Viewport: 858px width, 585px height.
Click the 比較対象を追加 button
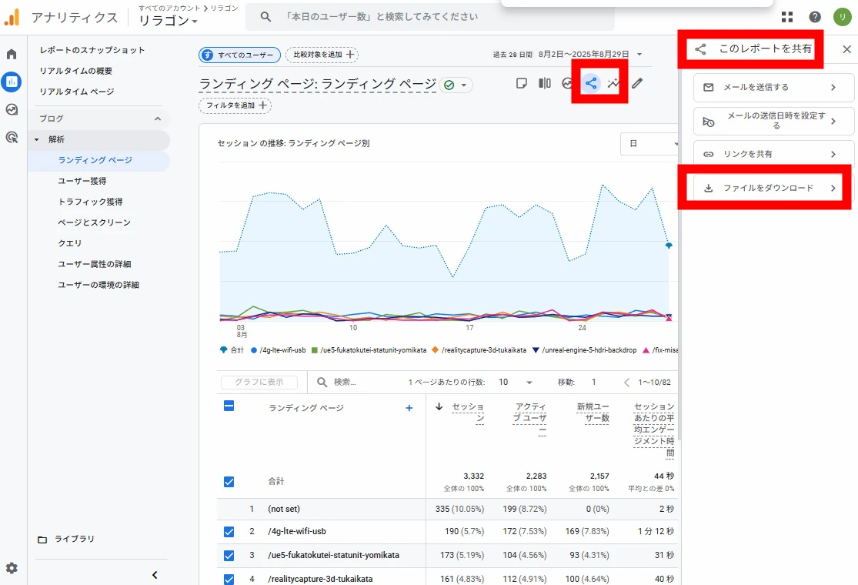click(x=322, y=55)
